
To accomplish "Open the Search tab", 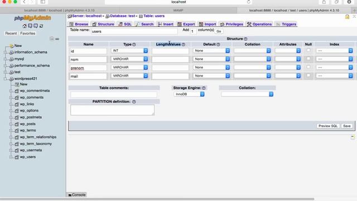I will pyautogui.click(x=144, y=24).
